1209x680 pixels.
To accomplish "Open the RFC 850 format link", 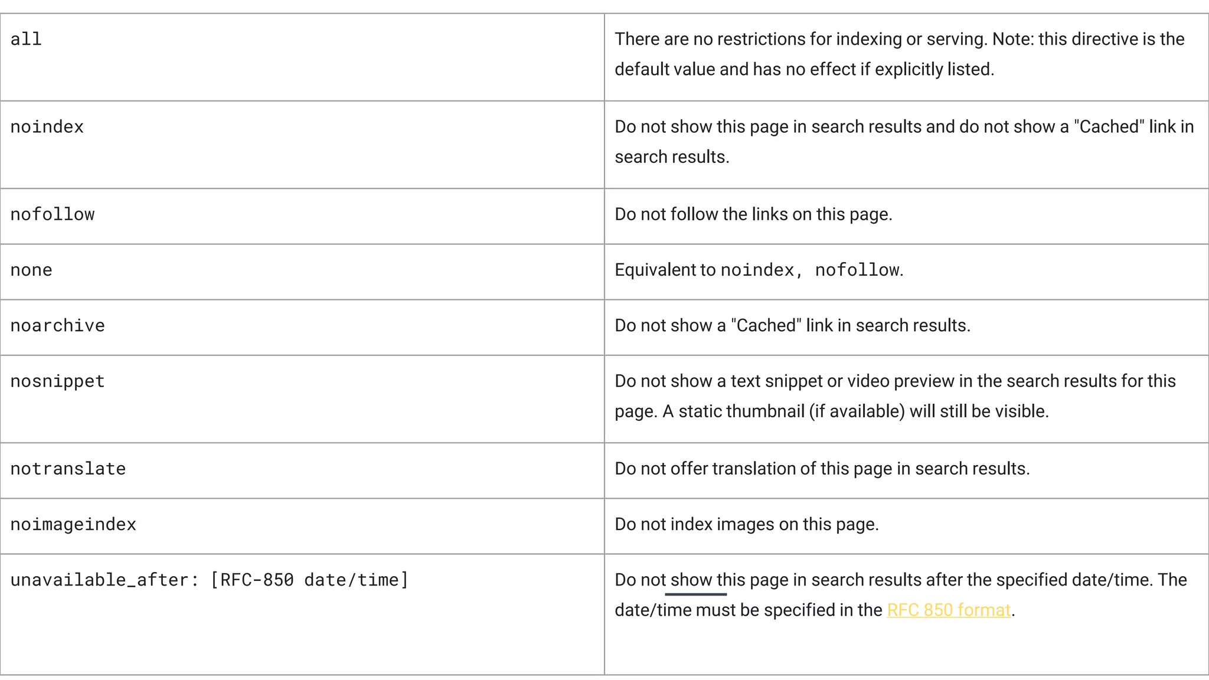I will [x=949, y=610].
